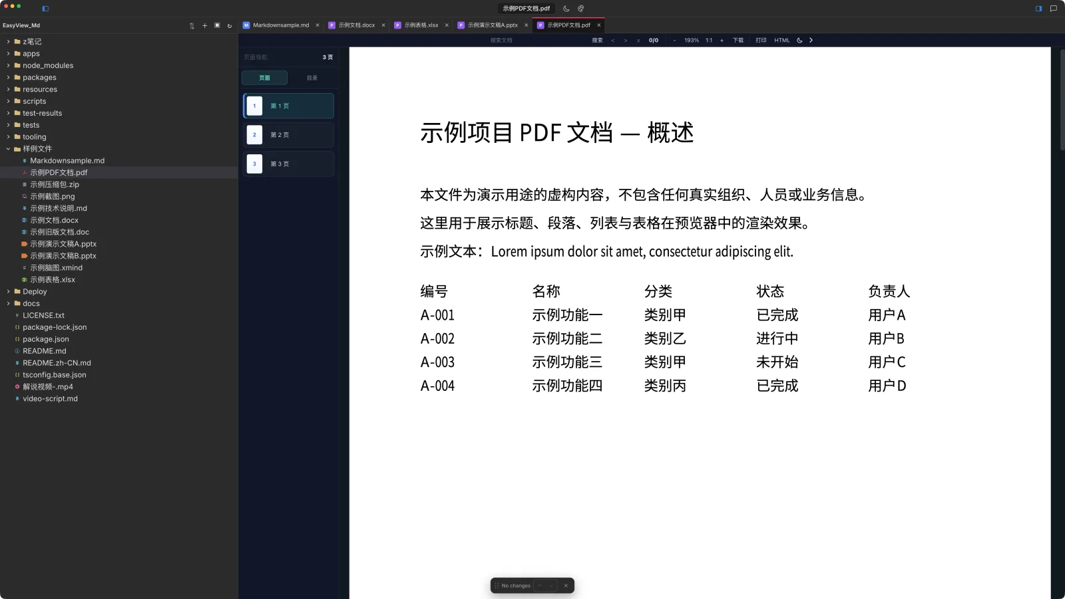Toggle dark mode moon icon in title bar
Image resolution: width=1065 pixels, height=599 pixels.
click(566, 9)
